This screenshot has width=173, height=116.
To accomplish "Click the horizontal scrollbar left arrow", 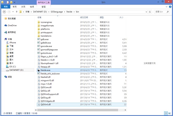I will point(36,110).
